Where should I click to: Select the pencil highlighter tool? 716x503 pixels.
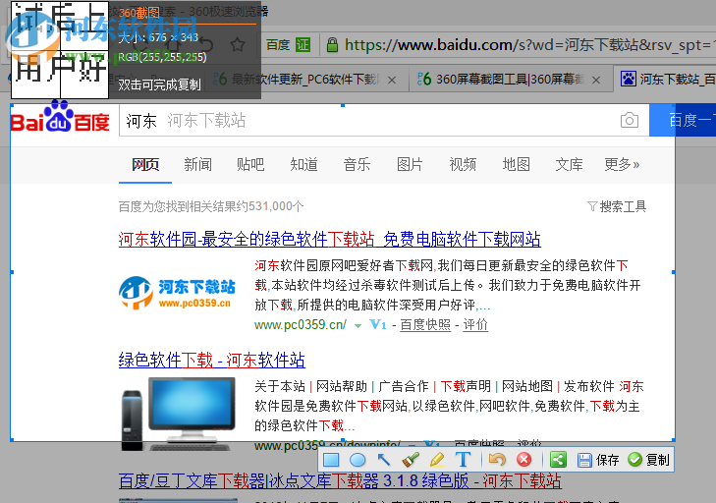click(x=437, y=460)
